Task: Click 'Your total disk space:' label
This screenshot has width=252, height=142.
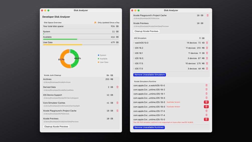Action: (53, 26)
